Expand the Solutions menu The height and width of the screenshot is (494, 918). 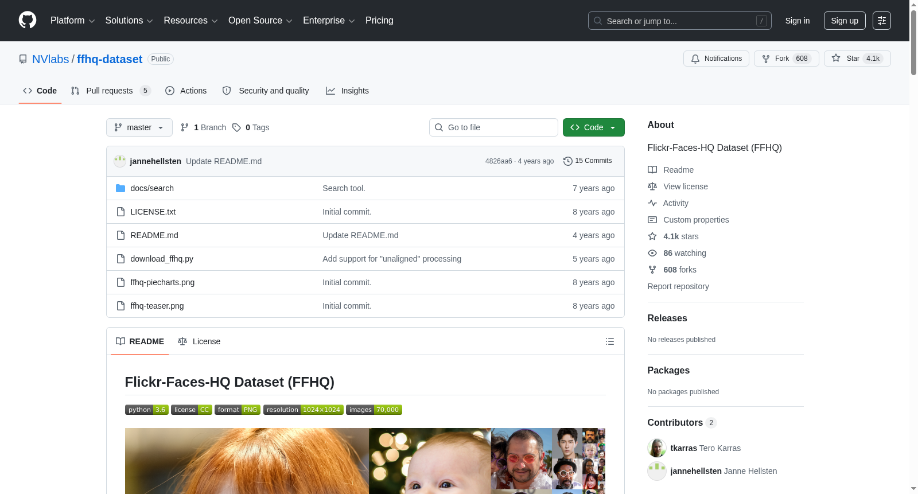129,21
